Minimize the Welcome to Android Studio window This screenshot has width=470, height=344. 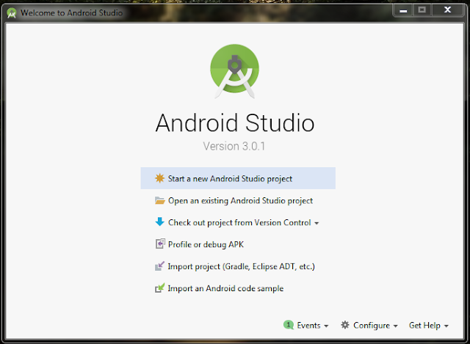point(403,10)
